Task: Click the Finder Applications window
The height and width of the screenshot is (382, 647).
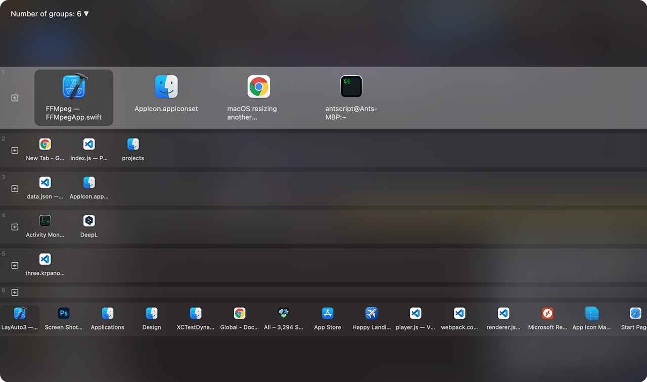Action: (108, 319)
